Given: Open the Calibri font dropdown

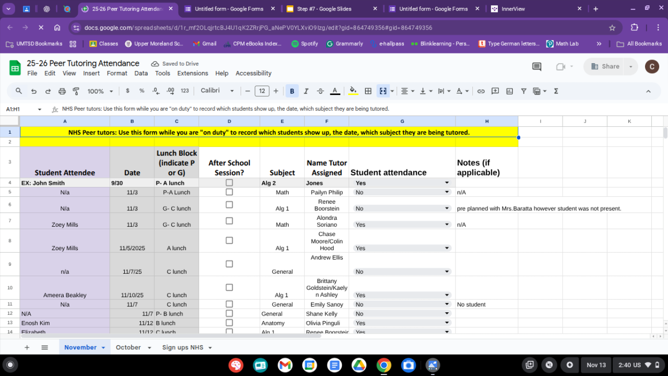Looking at the screenshot, I should 217,91.
